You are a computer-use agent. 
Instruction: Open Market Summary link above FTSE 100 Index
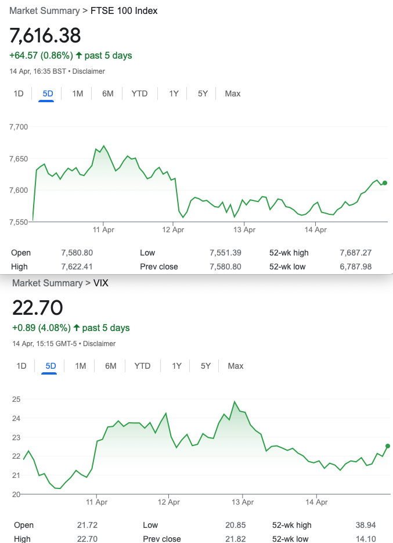pos(44,10)
